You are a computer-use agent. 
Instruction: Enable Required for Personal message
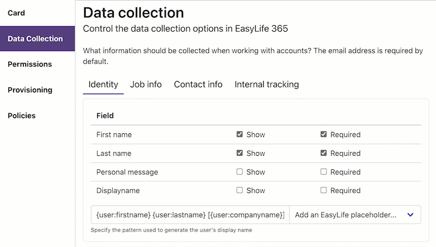pos(323,172)
